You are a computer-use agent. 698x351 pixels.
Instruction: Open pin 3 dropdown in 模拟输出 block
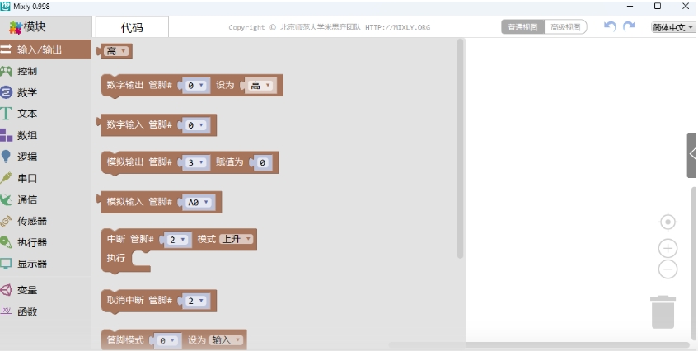pyautogui.click(x=196, y=162)
